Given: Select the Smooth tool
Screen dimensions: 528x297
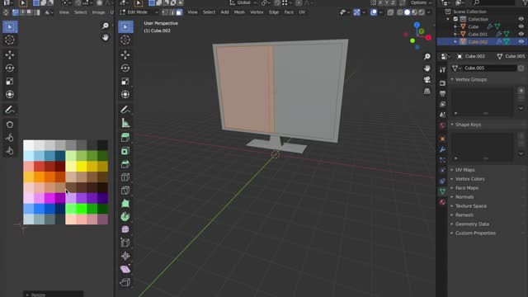Looking at the screenshot, I should (x=125, y=229).
